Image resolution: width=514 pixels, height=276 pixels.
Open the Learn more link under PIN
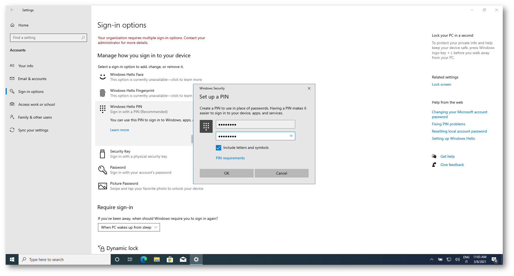tap(120, 130)
